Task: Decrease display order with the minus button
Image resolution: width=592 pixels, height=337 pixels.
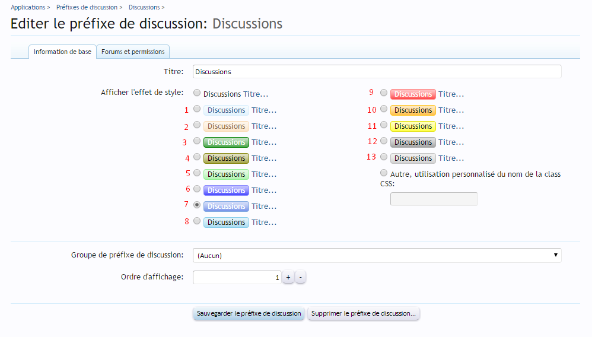Action: (x=301, y=278)
